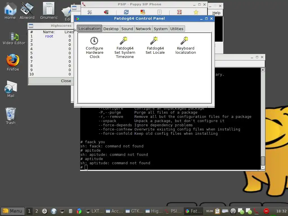The height and width of the screenshot is (216, 288).
Task: Open the Home desktop icon
Action: click(x=10, y=11)
